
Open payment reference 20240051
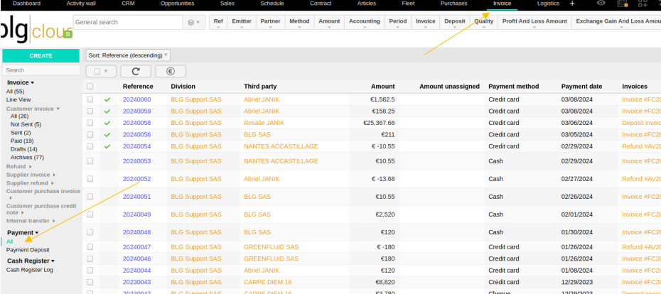point(136,197)
